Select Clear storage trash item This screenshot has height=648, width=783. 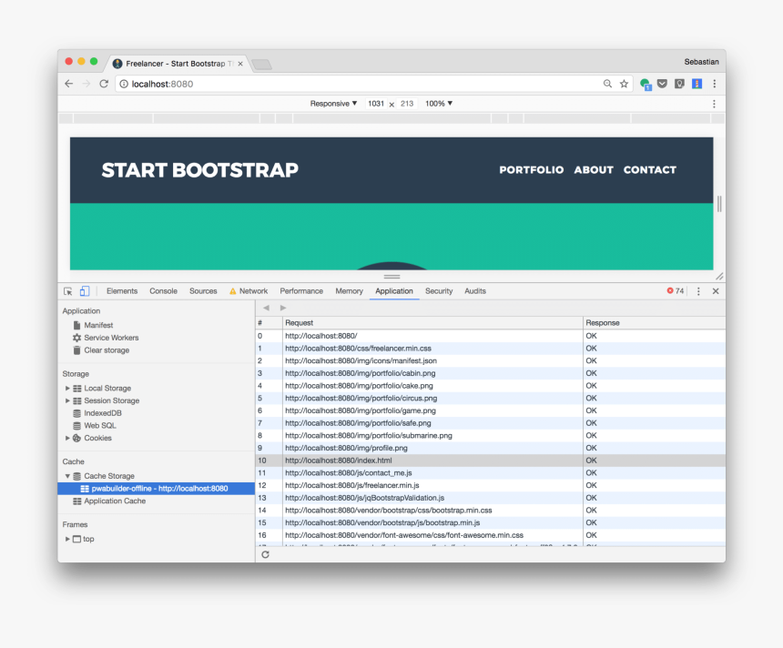(107, 350)
